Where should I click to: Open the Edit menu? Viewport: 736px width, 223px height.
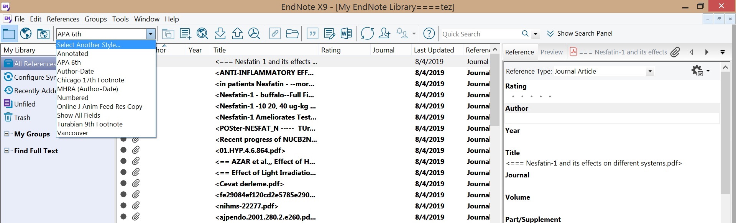(36, 19)
